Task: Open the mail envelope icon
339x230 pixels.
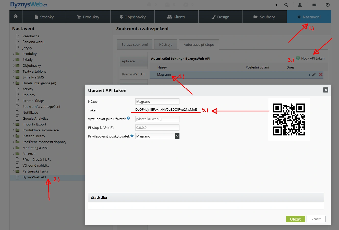Action: 314,5
